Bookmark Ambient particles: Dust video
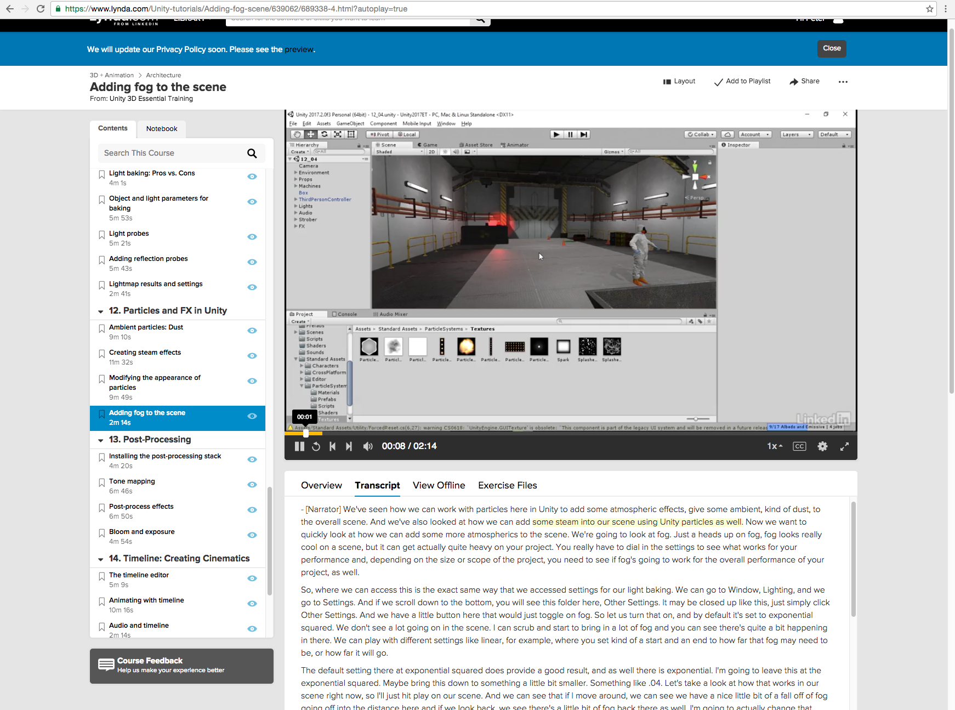The width and height of the screenshot is (955, 710). coord(101,329)
